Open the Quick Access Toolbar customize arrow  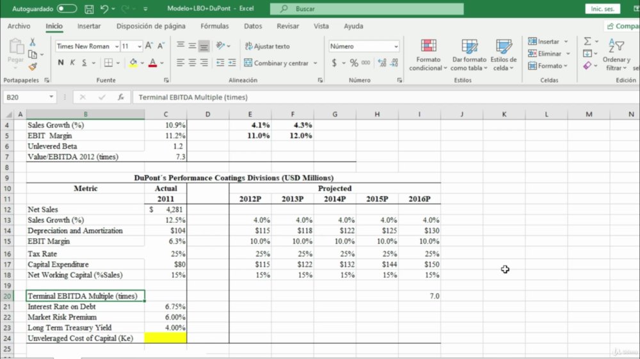(x=145, y=8)
